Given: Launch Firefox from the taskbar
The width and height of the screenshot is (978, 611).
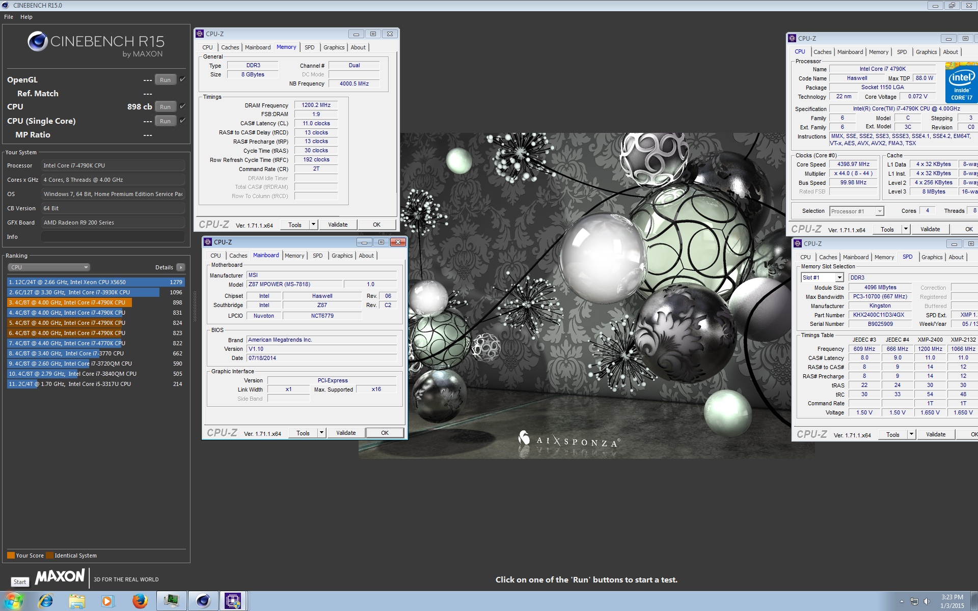Looking at the screenshot, I should 139,601.
